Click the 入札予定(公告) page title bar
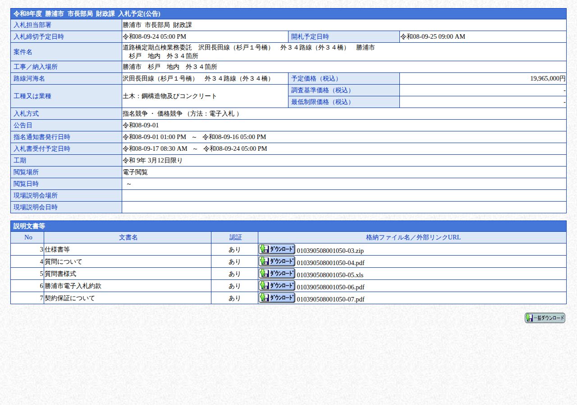The height and width of the screenshot is (405, 577). pyautogui.click(x=288, y=13)
